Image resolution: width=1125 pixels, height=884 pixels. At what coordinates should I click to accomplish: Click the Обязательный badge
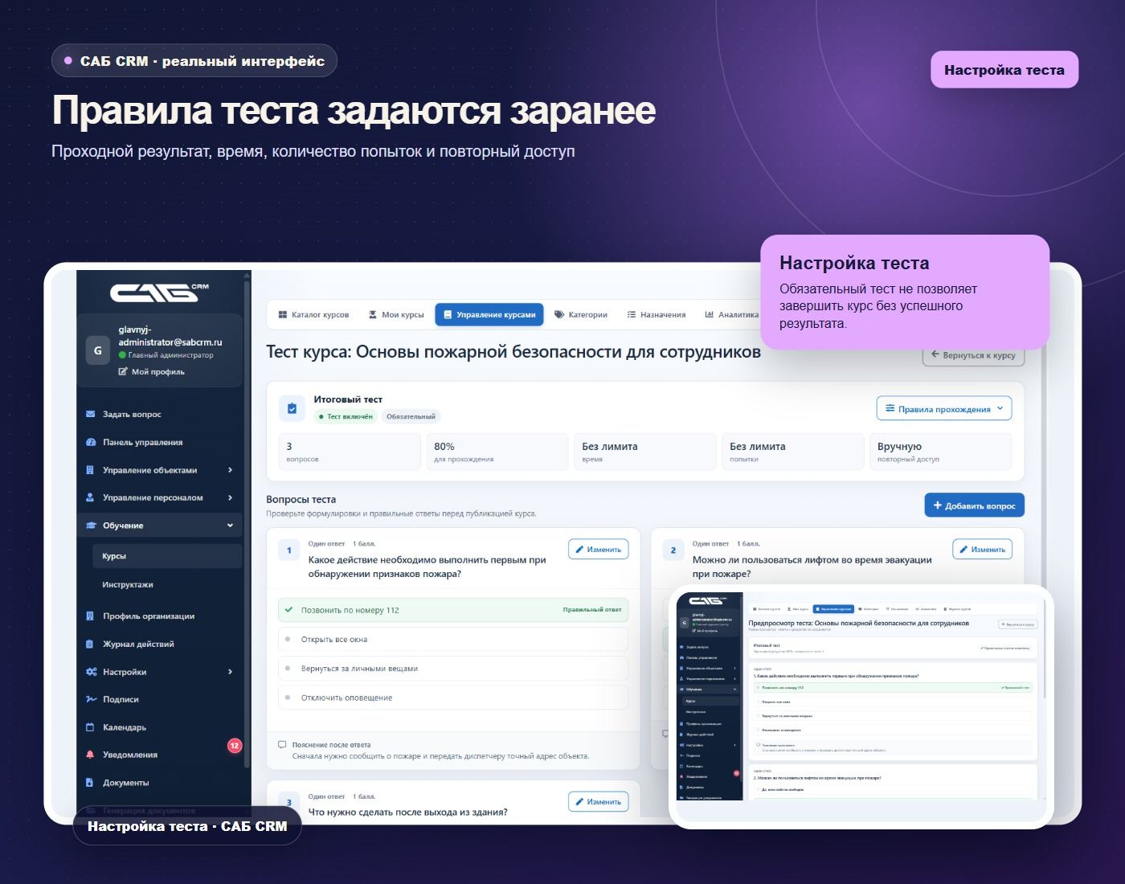click(411, 416)
